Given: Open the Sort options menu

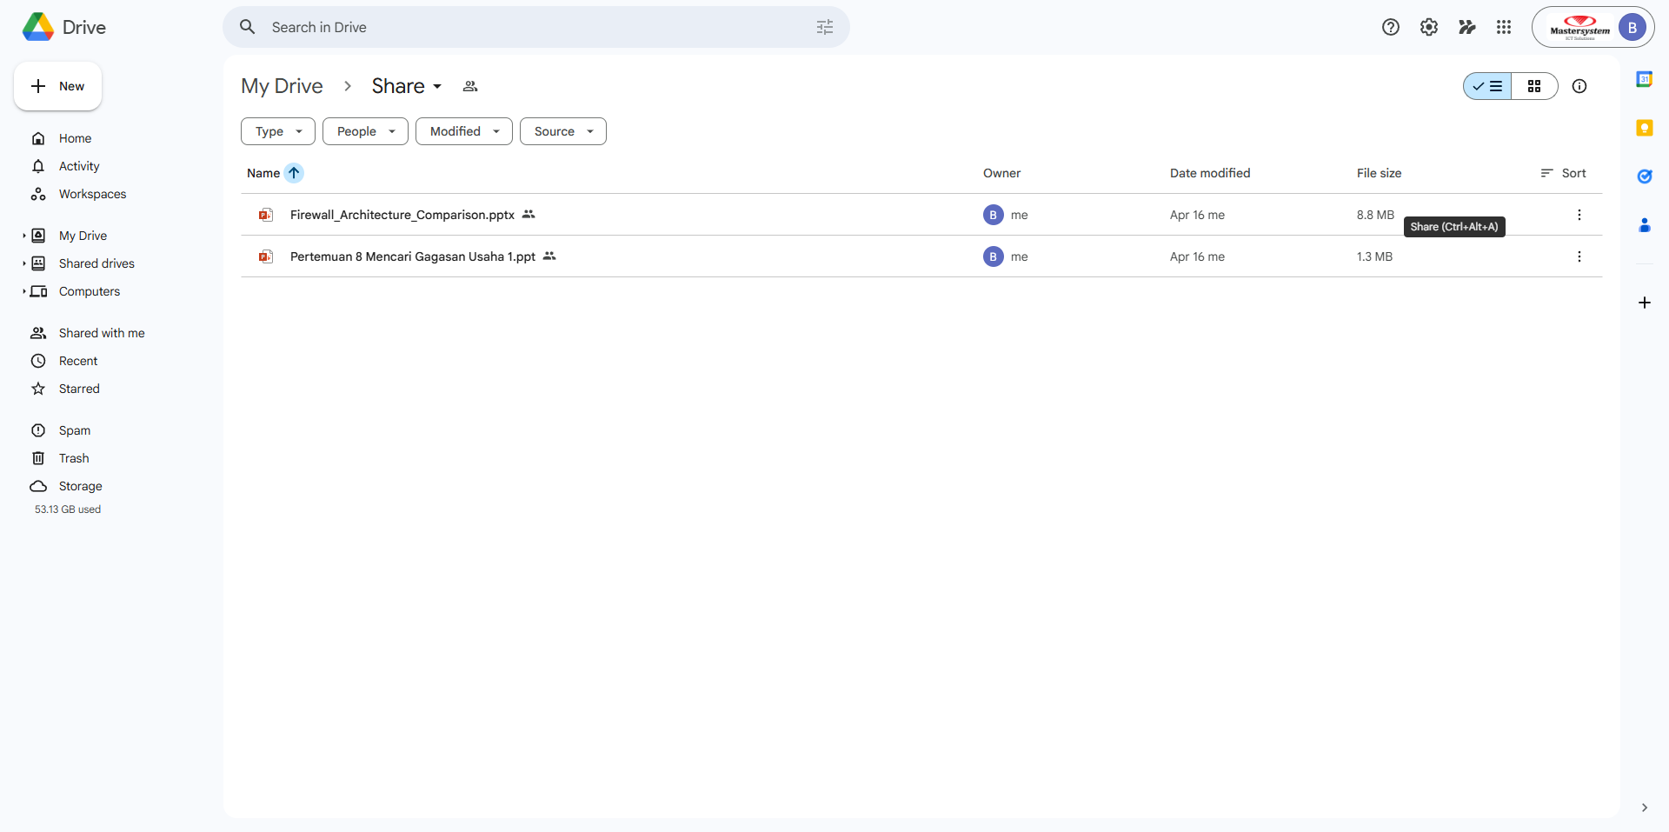Looking at the screenshot, I should (1563, 173).
